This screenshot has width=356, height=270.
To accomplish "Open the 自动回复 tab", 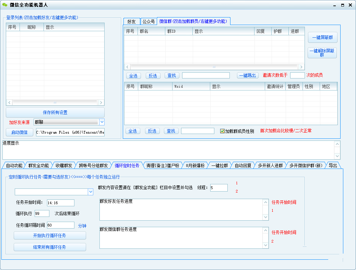I will point(243,165).
